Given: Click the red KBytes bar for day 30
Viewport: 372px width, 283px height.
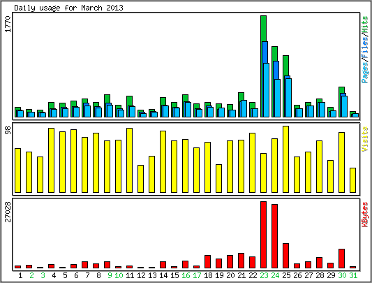Looking at the screenshot, I should (x=341, y=259).
